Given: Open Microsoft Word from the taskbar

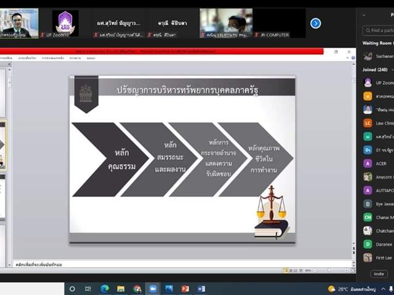Looking at the screenshot, I should (x=201, y=289).
